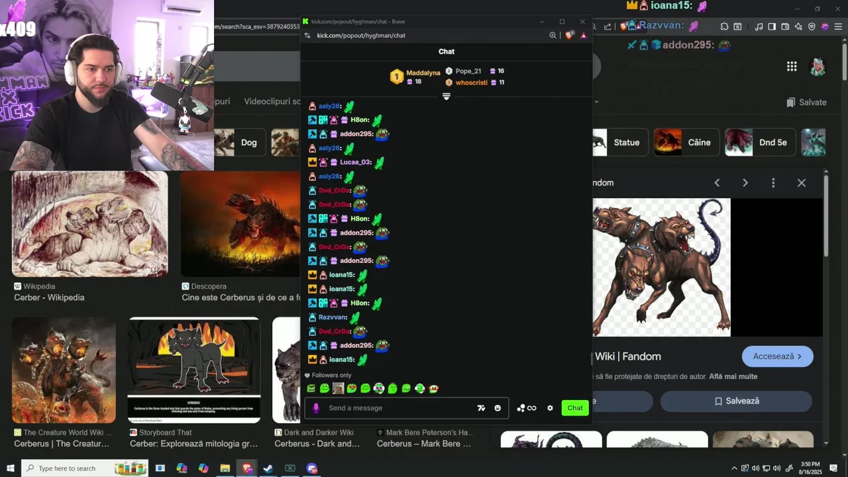
Task: Click the zoom magnifier icon in popout address bar
Action: click(553, 35)
